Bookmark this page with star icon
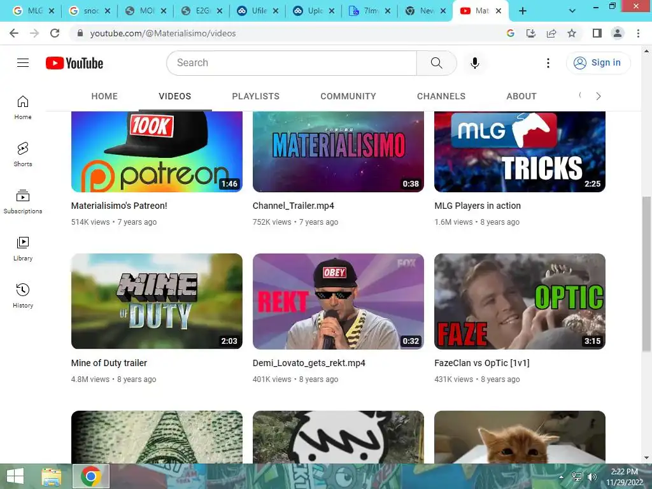The image size is (652, 489). (x=572, y=33)
